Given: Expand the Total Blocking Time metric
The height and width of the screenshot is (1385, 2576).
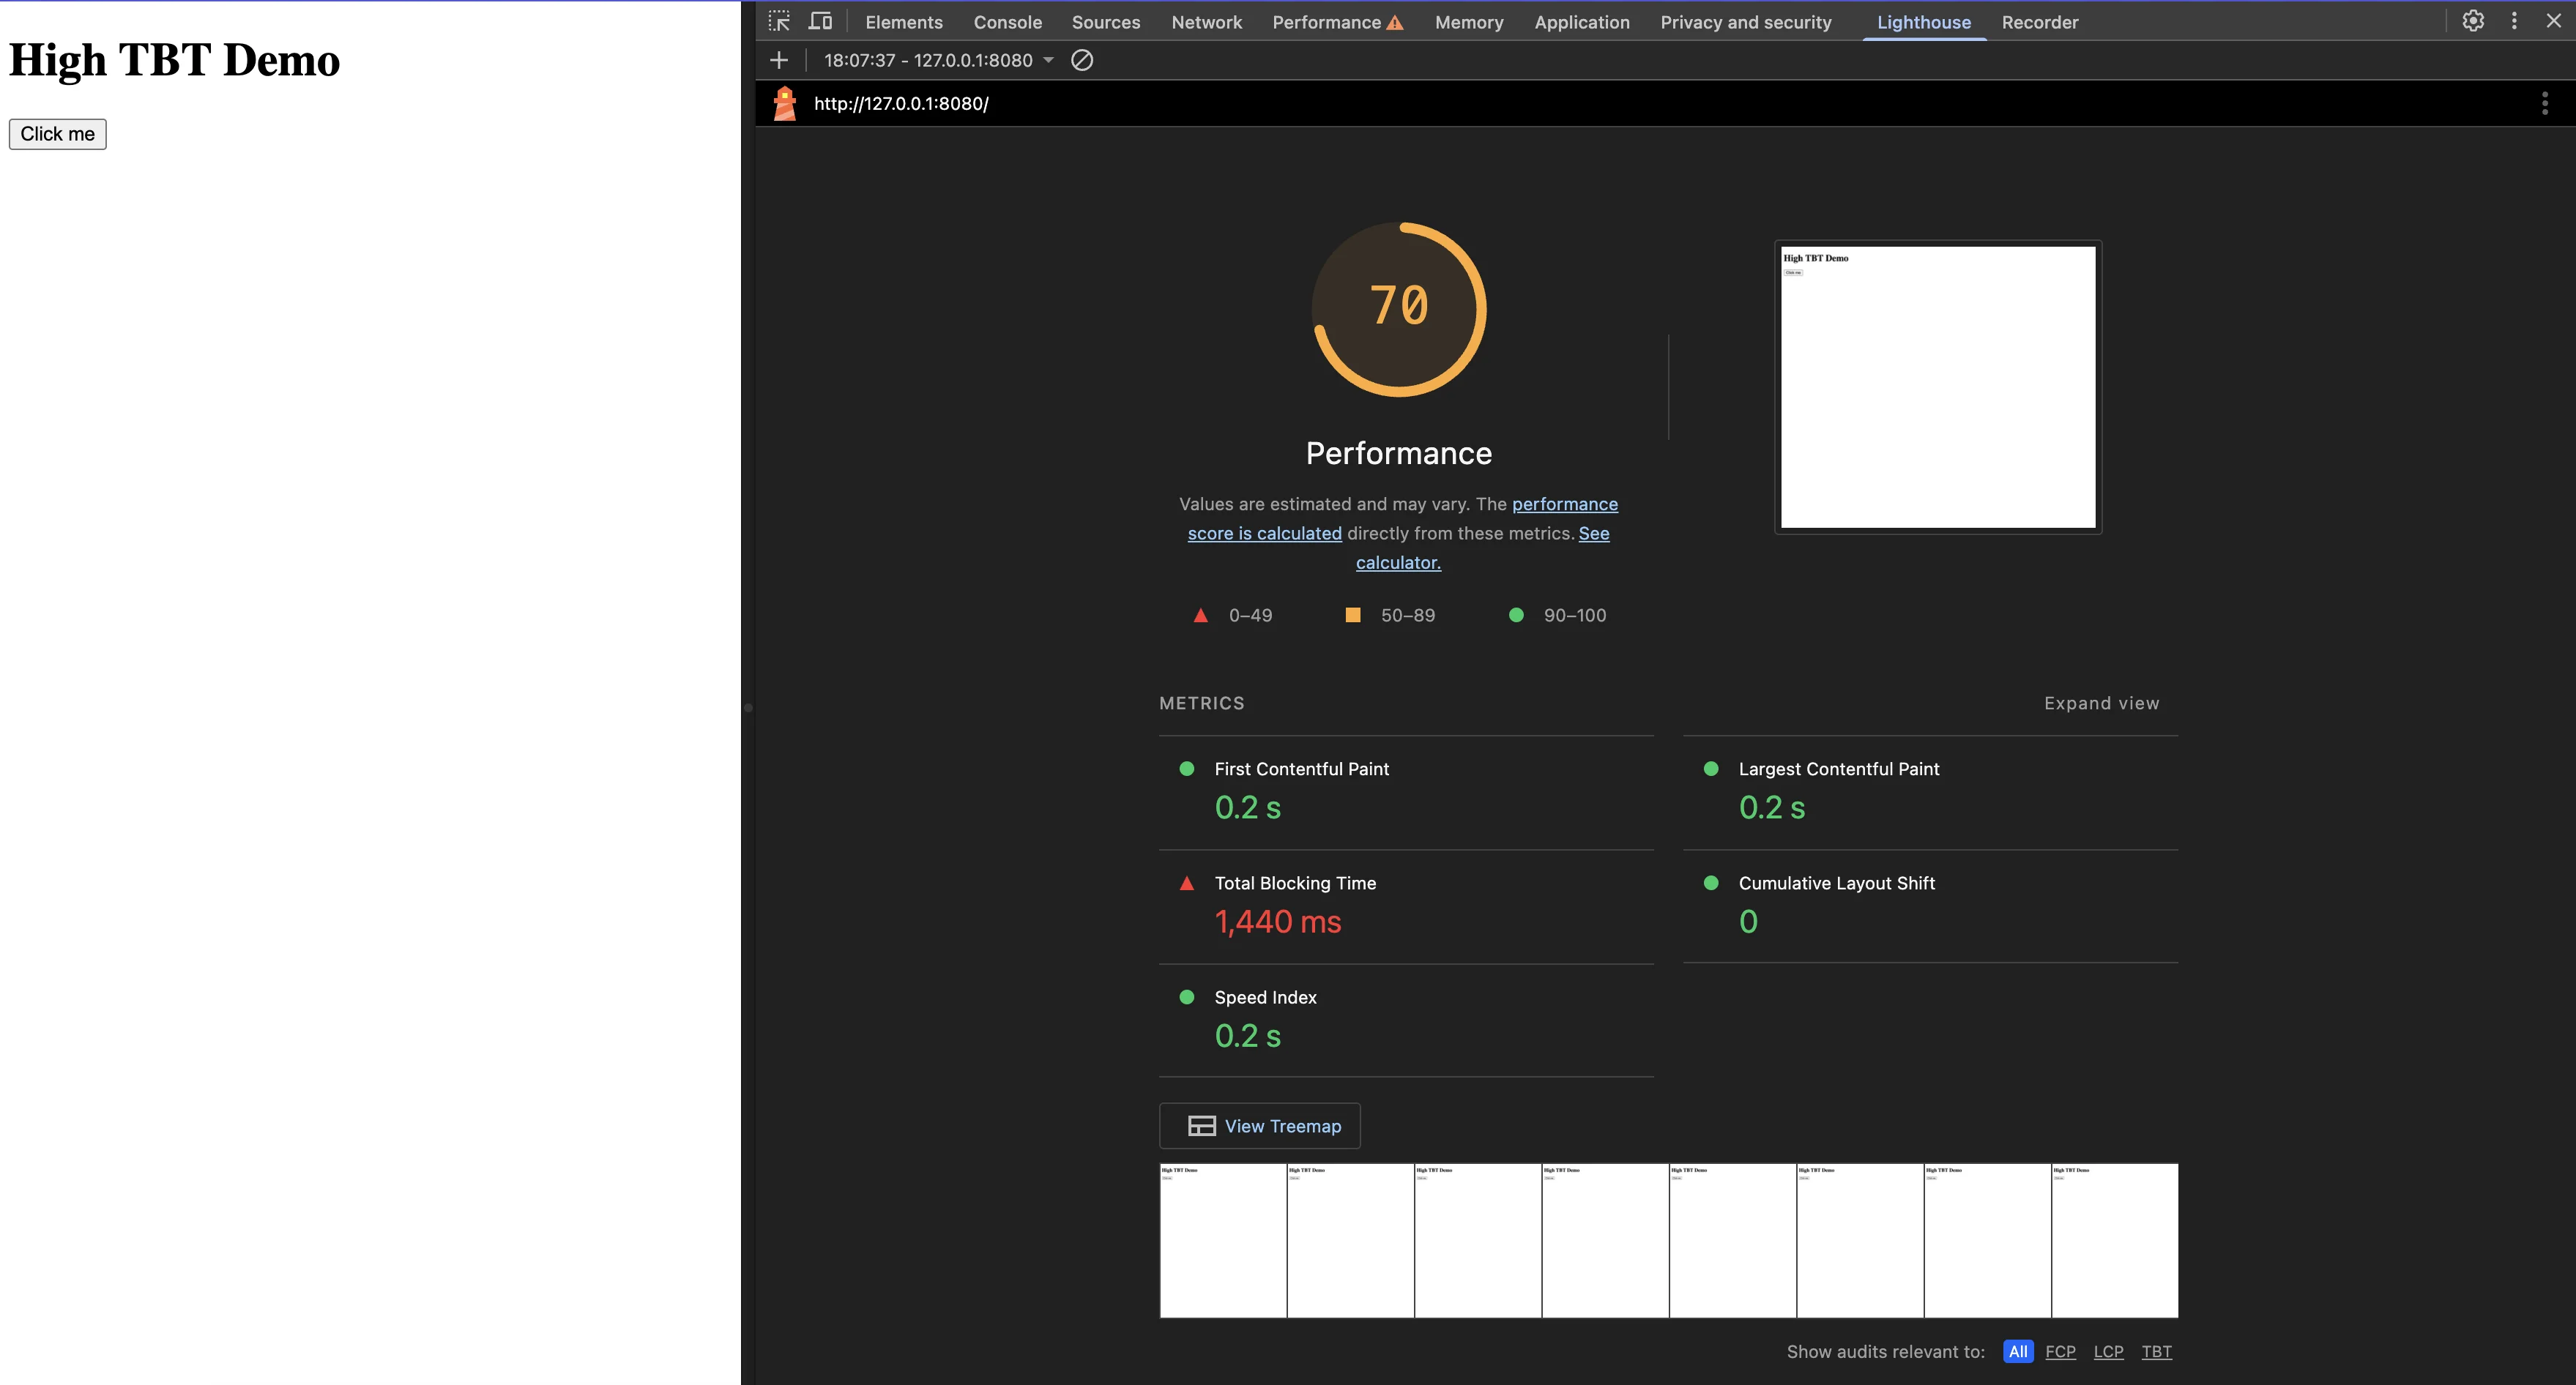Looking at the screenshot, I should pyautogui.click(x=1294, y=883).
